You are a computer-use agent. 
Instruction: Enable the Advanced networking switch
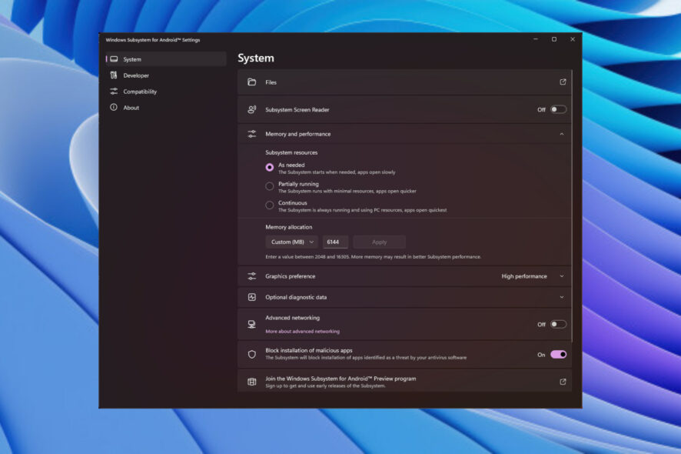[x=559, y=325]
